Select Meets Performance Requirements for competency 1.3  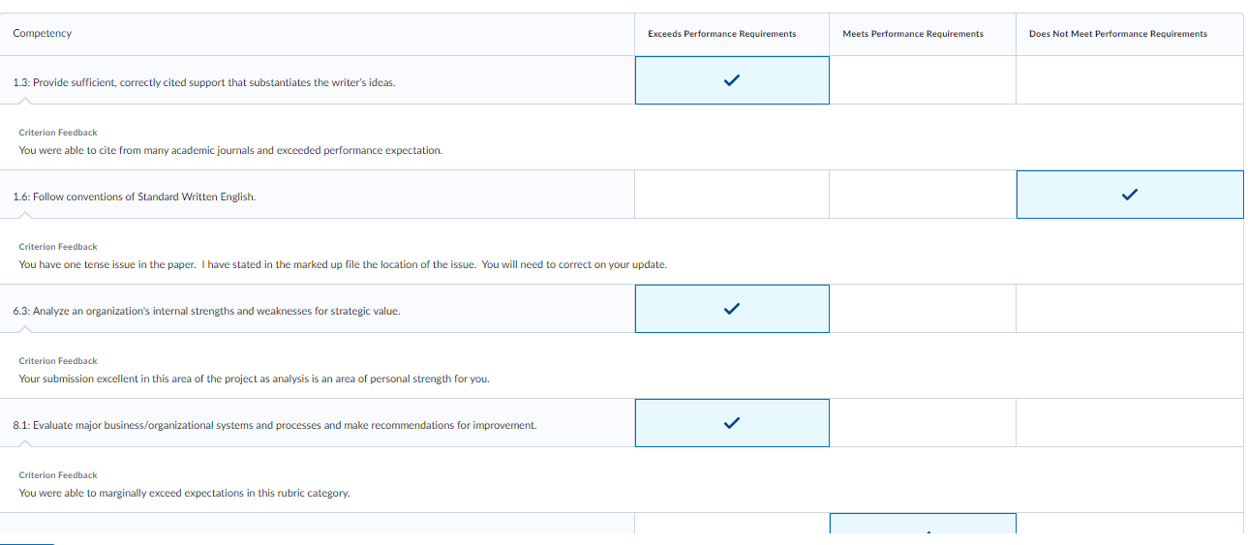pyautogui.click(x=922, y=80)
